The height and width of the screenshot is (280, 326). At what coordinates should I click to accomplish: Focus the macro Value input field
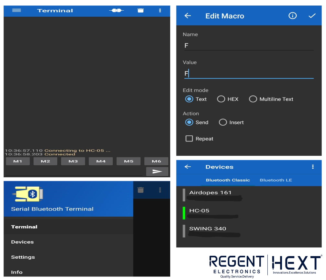tap(249, 74)
